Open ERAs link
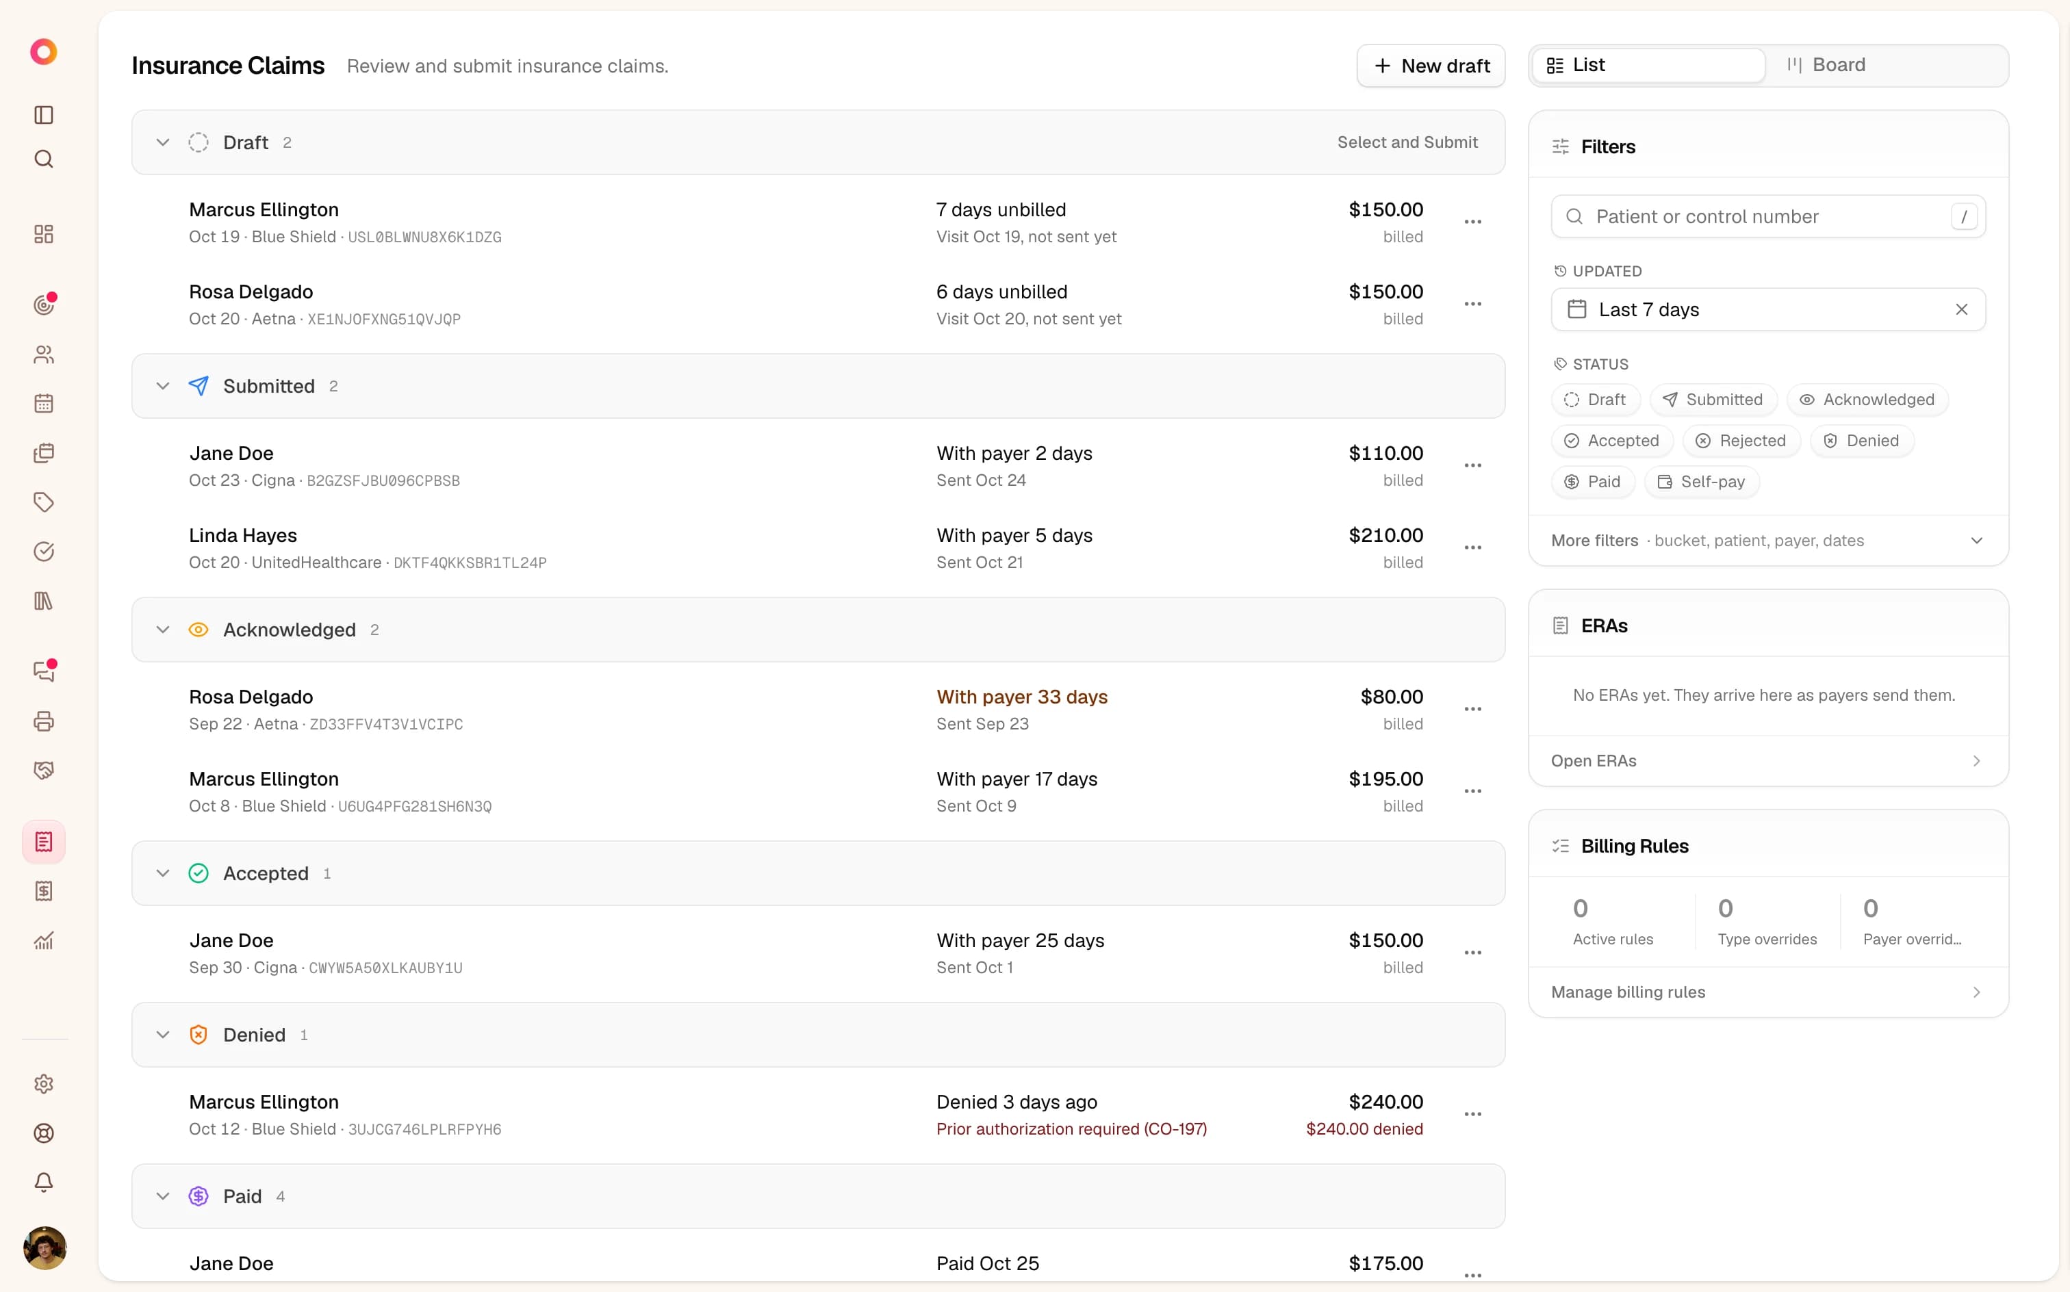The image size is (2070, 1292). (x=1767, y=760)
